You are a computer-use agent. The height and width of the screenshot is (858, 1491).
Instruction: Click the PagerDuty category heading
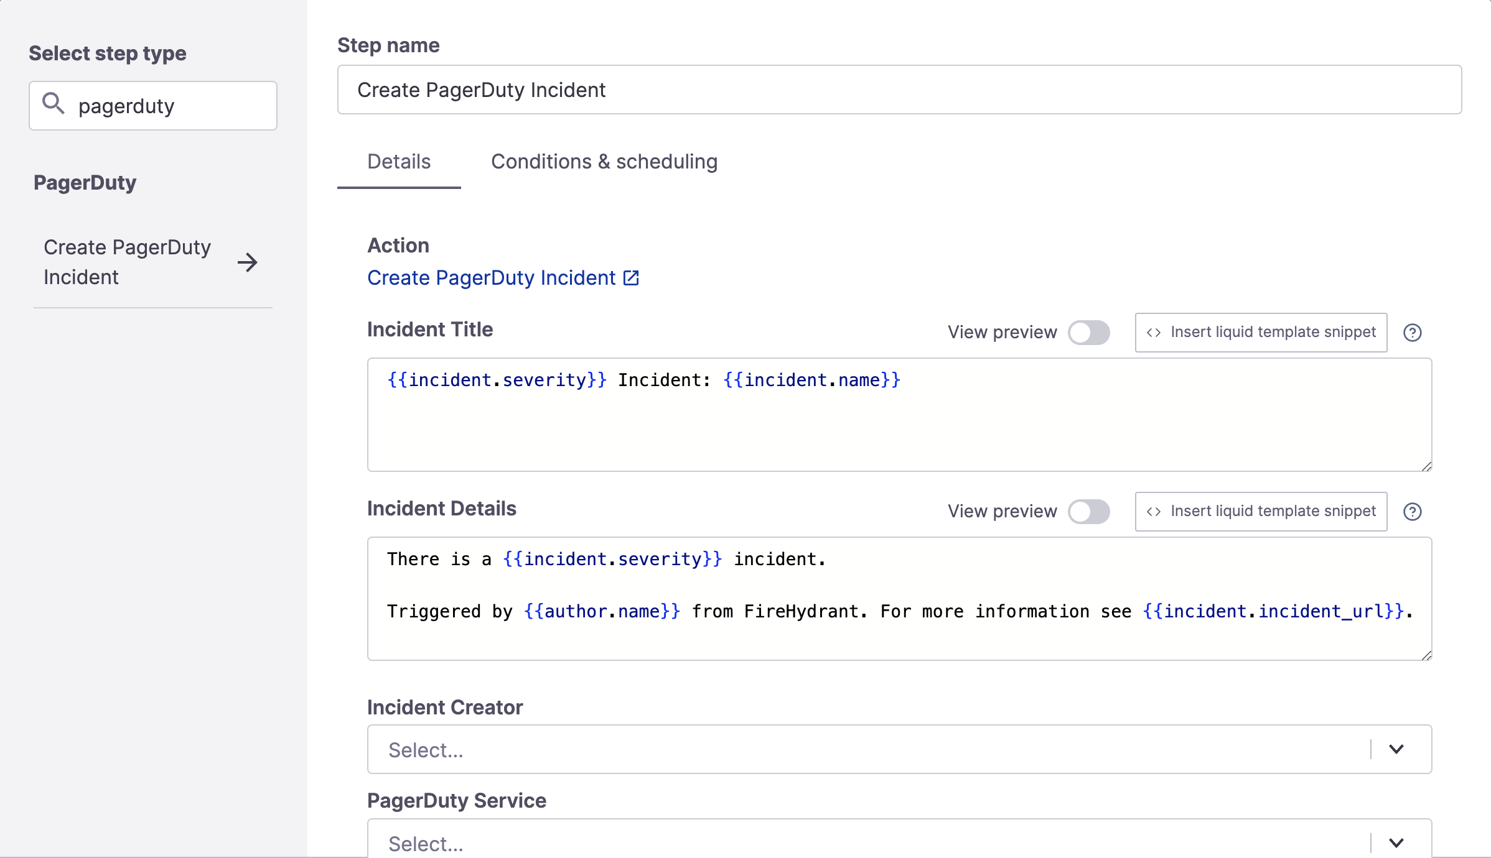coord(85,183)
